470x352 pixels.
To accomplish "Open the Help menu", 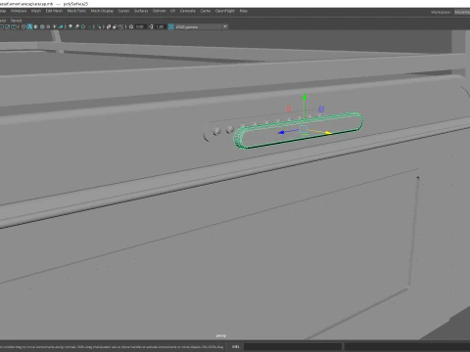I will [244, 11].
